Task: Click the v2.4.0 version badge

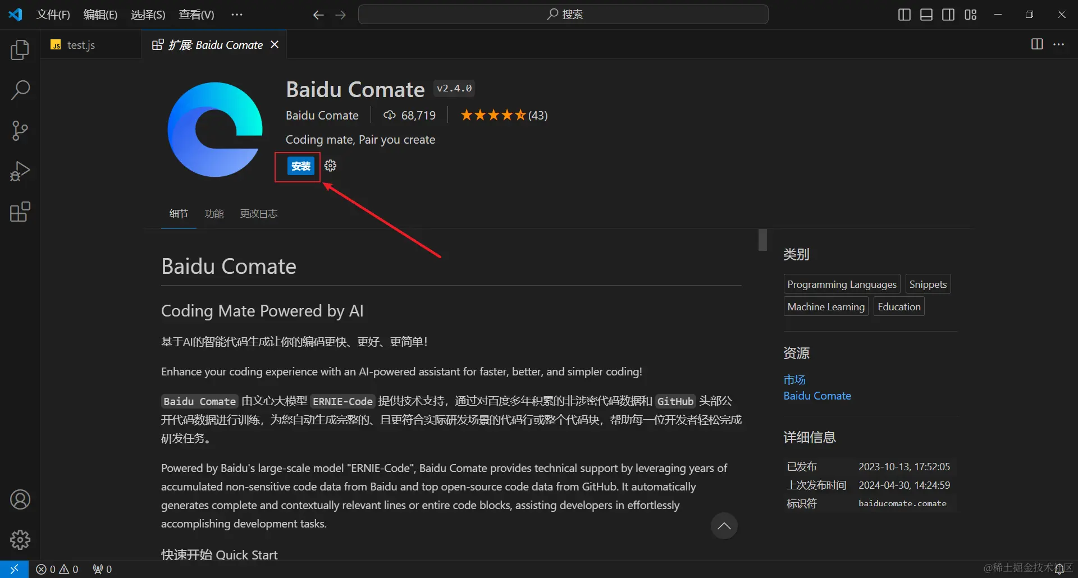Action: pyautogui.click(x=454, y=88)
